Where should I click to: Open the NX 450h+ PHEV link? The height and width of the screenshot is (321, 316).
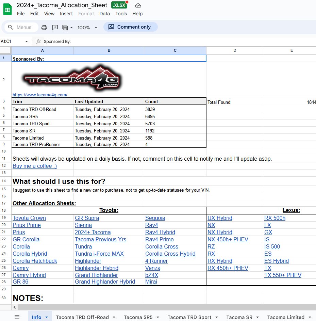click(228, 239)
